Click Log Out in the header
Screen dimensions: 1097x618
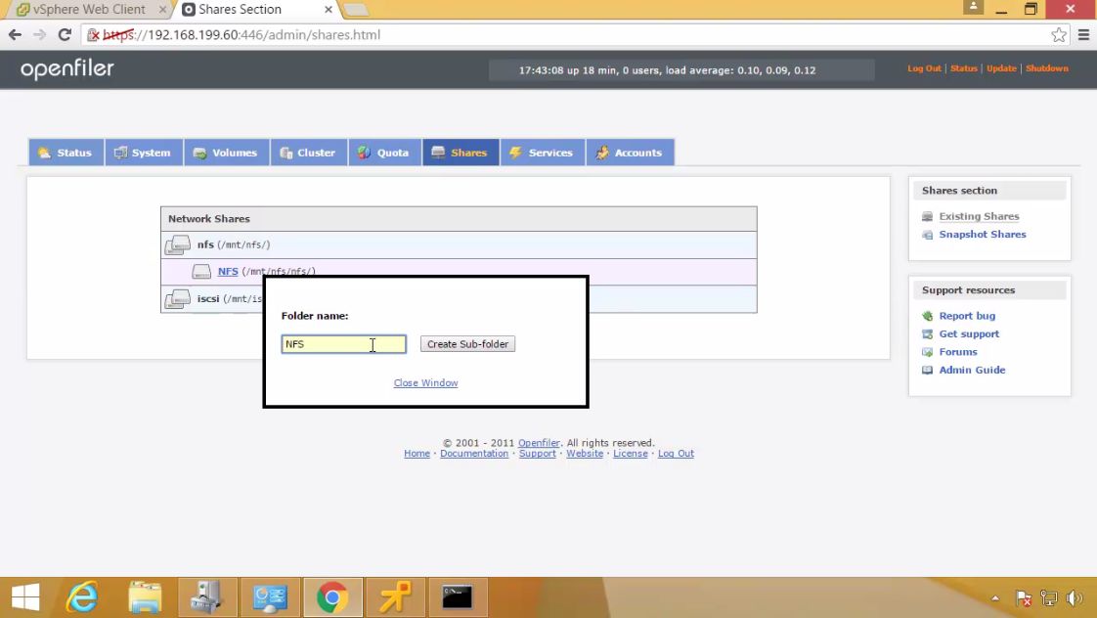click(924, 68)
